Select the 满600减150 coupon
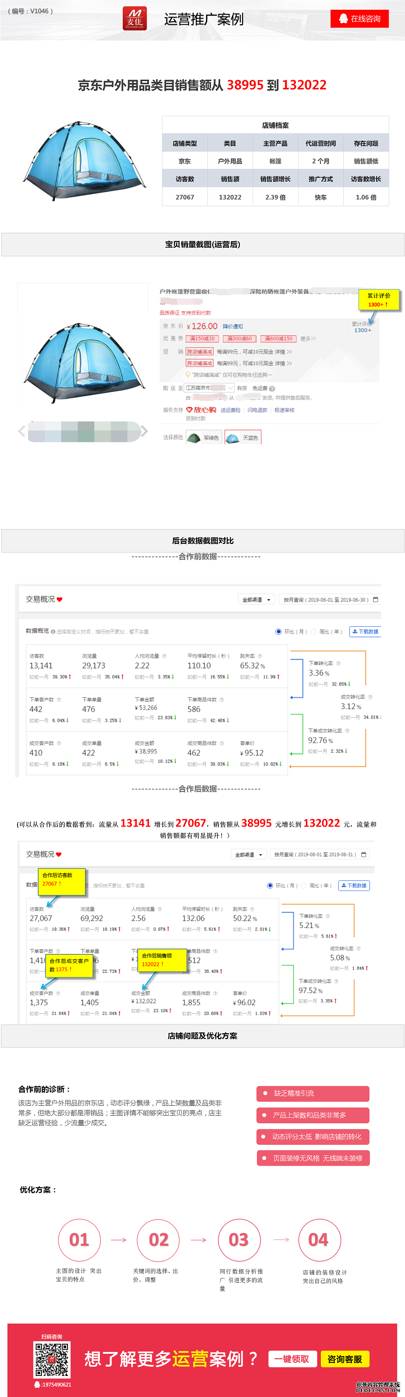The height and width of the screenshot is (1397, 405). (x=278, y=339)
